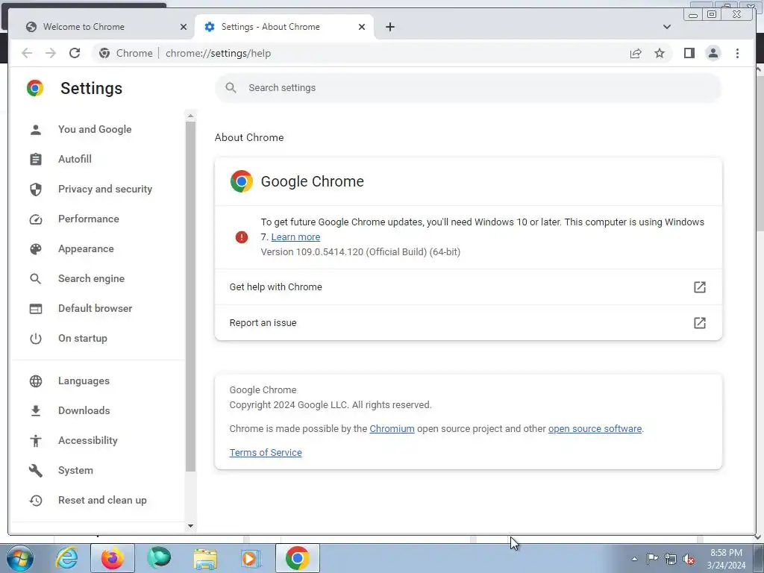
Task: Open Languages settings
Action: (84, 381)
